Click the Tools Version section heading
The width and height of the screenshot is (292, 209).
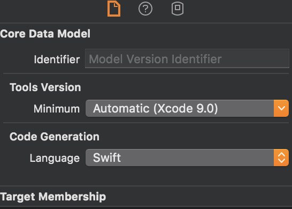[45, 87]
